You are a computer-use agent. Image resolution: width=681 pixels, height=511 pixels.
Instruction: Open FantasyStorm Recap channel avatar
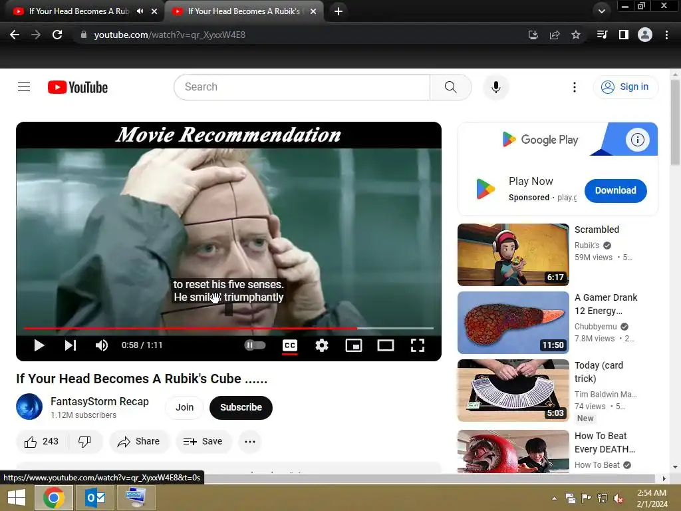point(29,407)
